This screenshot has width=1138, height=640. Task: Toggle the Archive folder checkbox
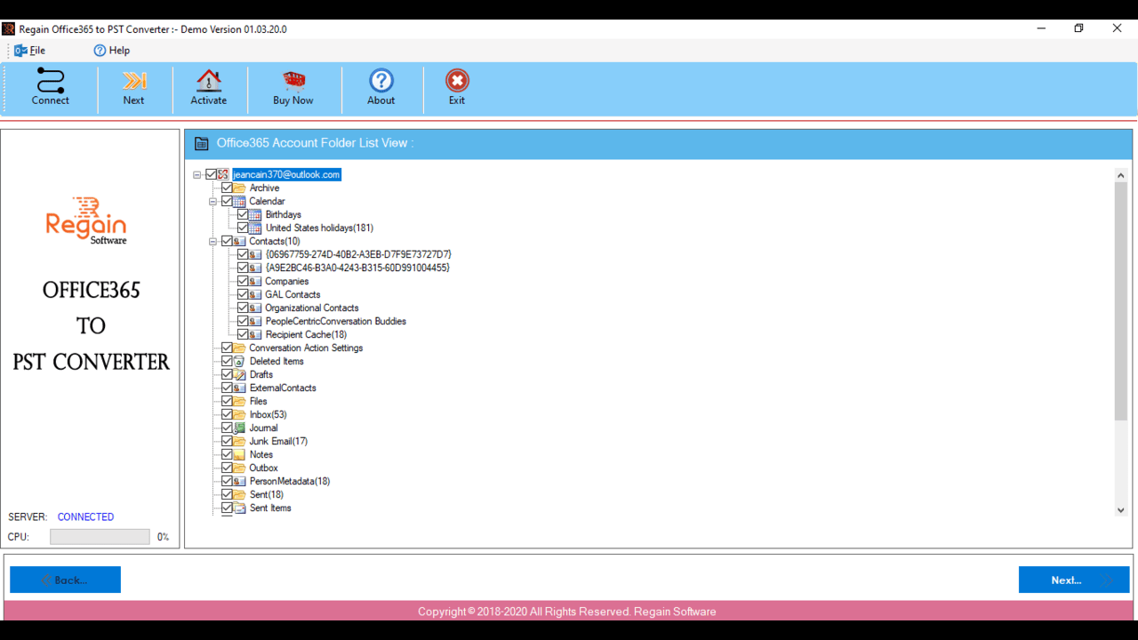click(x=227, y=188)
